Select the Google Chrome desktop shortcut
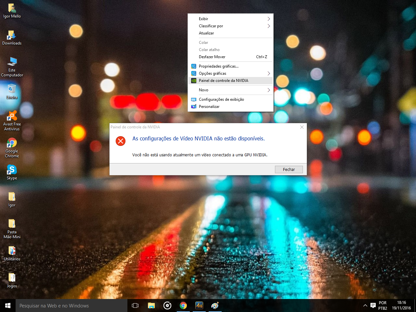 point(12,148)
